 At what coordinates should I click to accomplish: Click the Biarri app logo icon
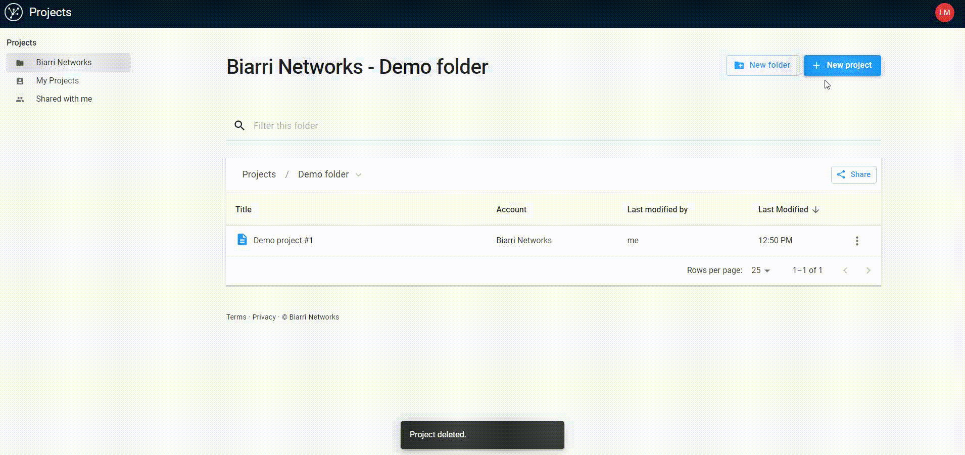click(14, 12)
